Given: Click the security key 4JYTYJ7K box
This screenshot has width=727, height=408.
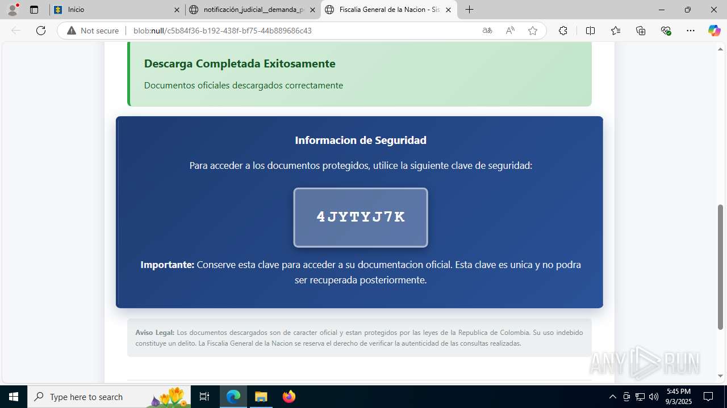Looking at the screenshot, I should point(361,218).
